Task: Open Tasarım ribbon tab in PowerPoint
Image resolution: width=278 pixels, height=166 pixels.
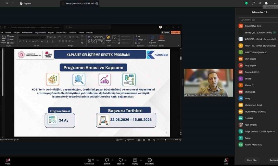Action: pyautogui.click(x=8, y=32)
